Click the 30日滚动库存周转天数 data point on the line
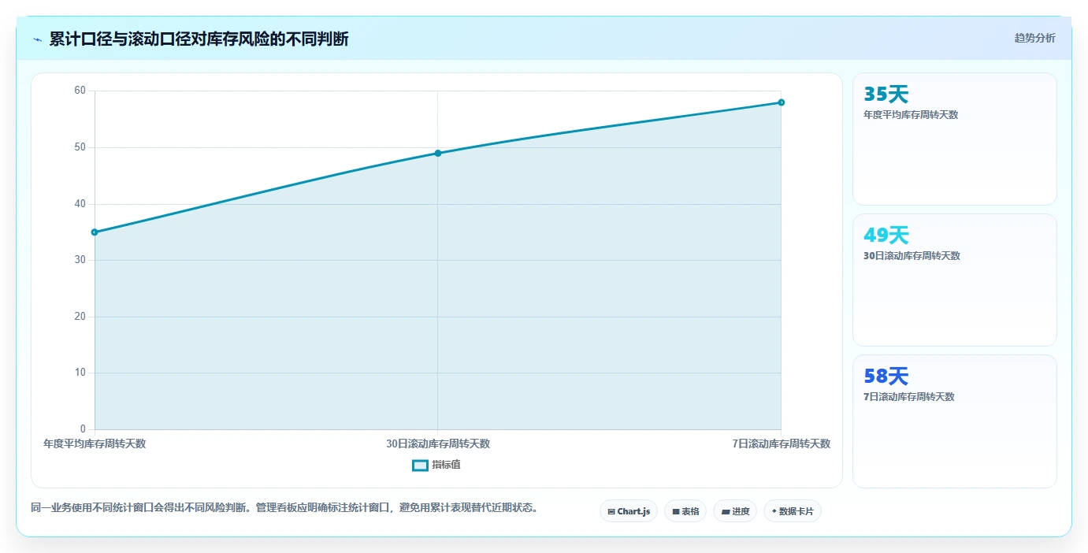1088x553 pixels. [438, 153]
